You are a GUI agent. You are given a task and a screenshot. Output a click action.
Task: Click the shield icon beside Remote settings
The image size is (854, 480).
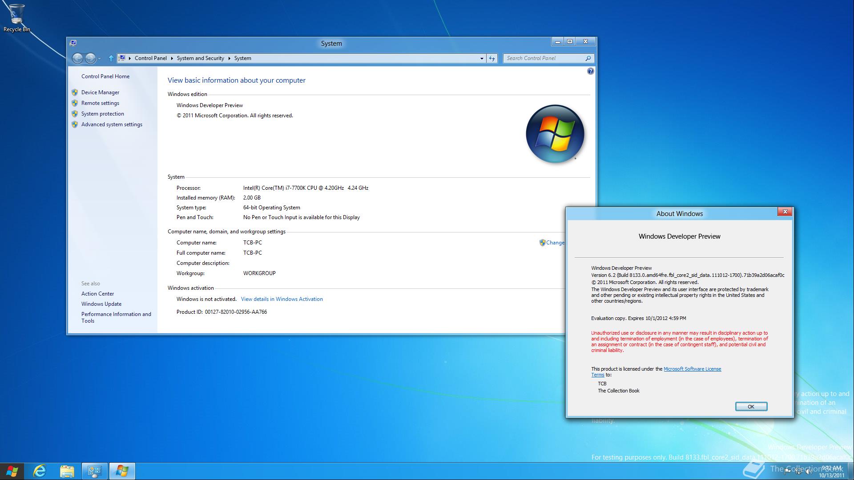(x=75, y=103)
